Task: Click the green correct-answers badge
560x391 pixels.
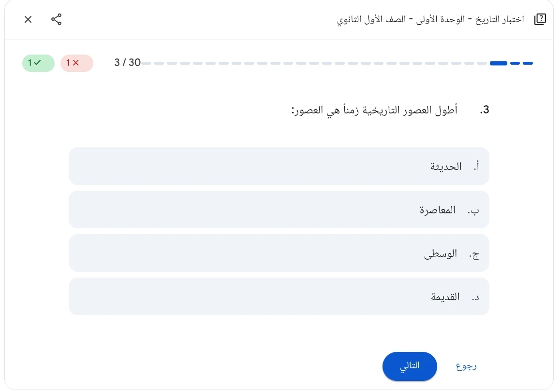Action: coord(38,63)
